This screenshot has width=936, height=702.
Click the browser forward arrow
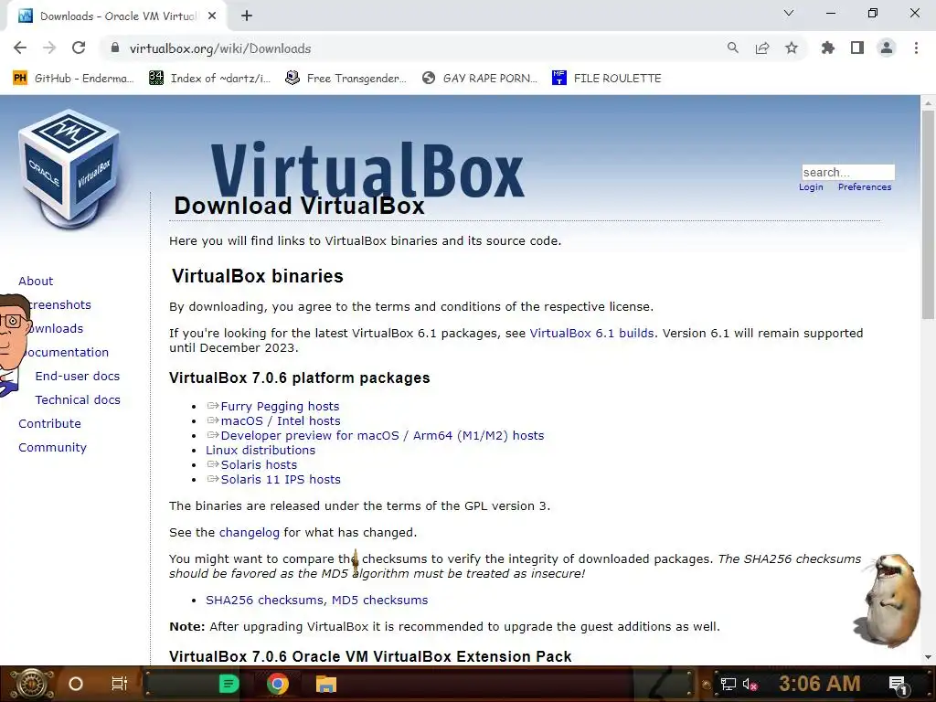(49, 48)
